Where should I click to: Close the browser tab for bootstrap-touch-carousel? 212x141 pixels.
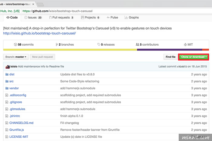(33, 4)
